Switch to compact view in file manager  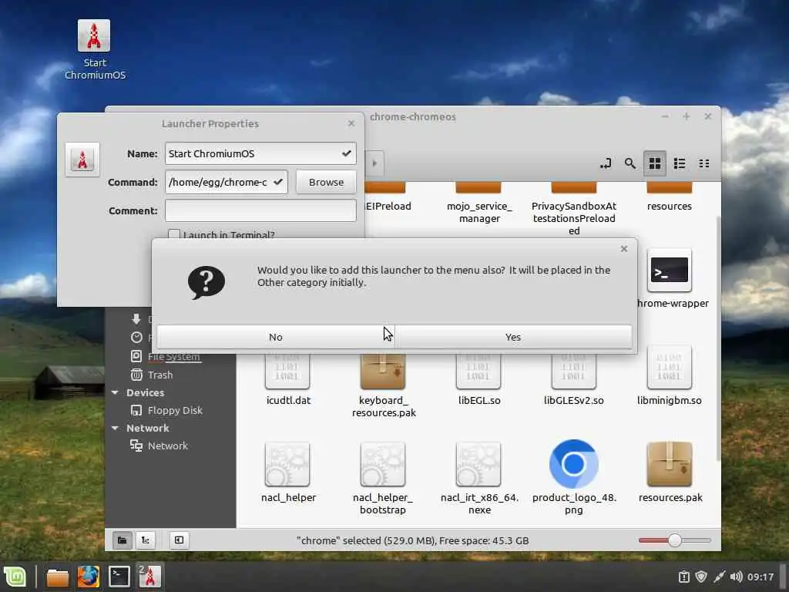click(704, 163)
